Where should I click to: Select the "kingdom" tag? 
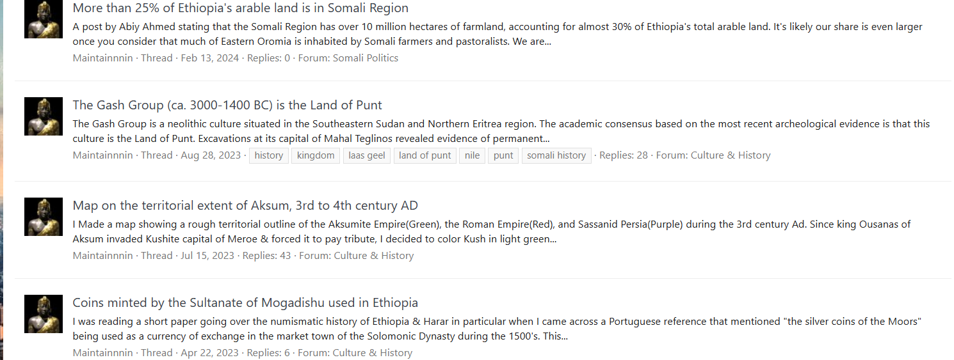tap(316, 155)
